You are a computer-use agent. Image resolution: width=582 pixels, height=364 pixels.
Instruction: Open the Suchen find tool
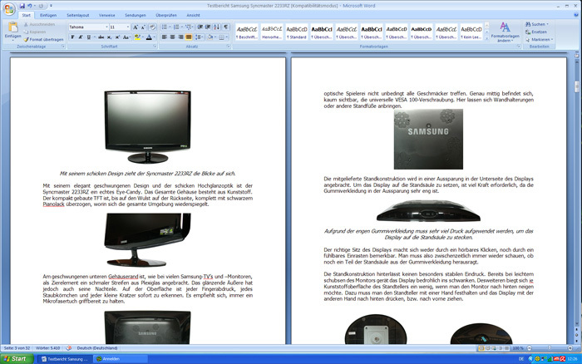pos(537,24)
